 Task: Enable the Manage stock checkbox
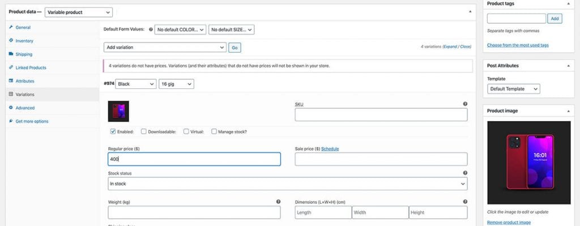coord(214,131)
